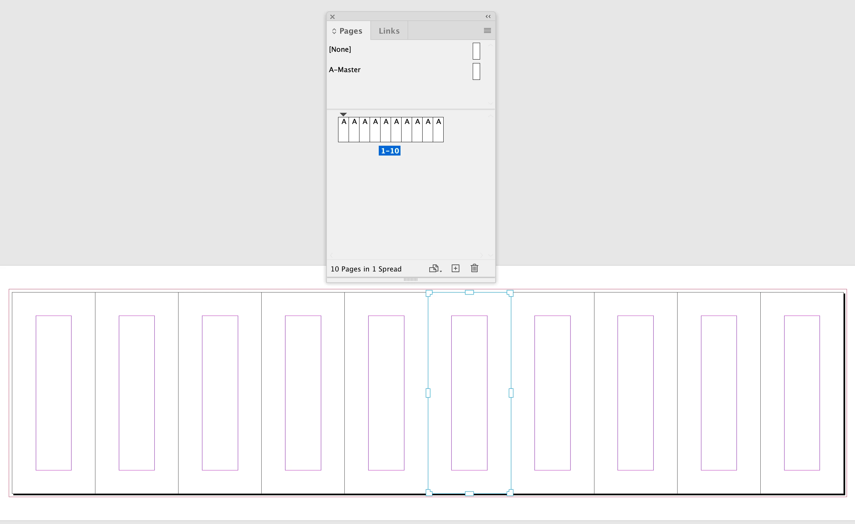855x524 pixels.
Task: Collapse panel to icons with double arrow
Action: pos(488,16)
